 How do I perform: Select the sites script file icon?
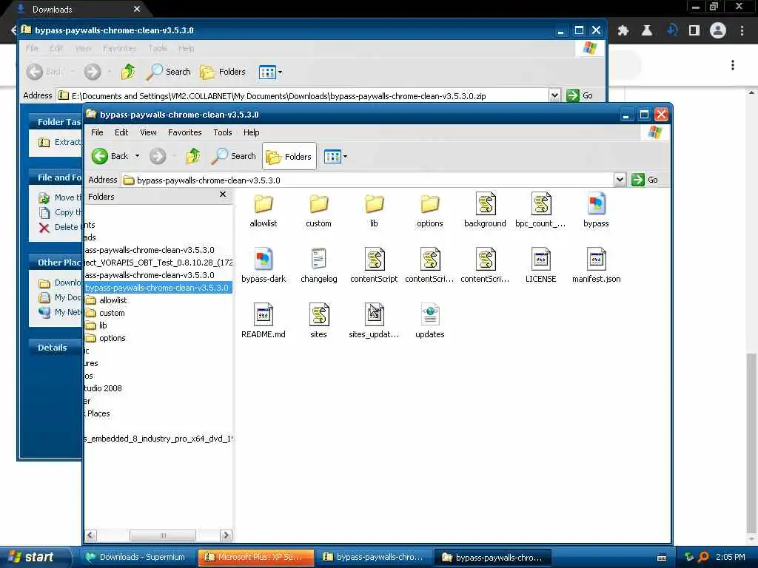[318, 314]
